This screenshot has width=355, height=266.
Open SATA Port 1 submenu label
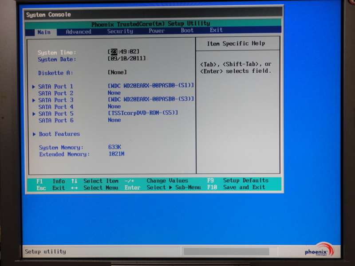tap(56, 86)
